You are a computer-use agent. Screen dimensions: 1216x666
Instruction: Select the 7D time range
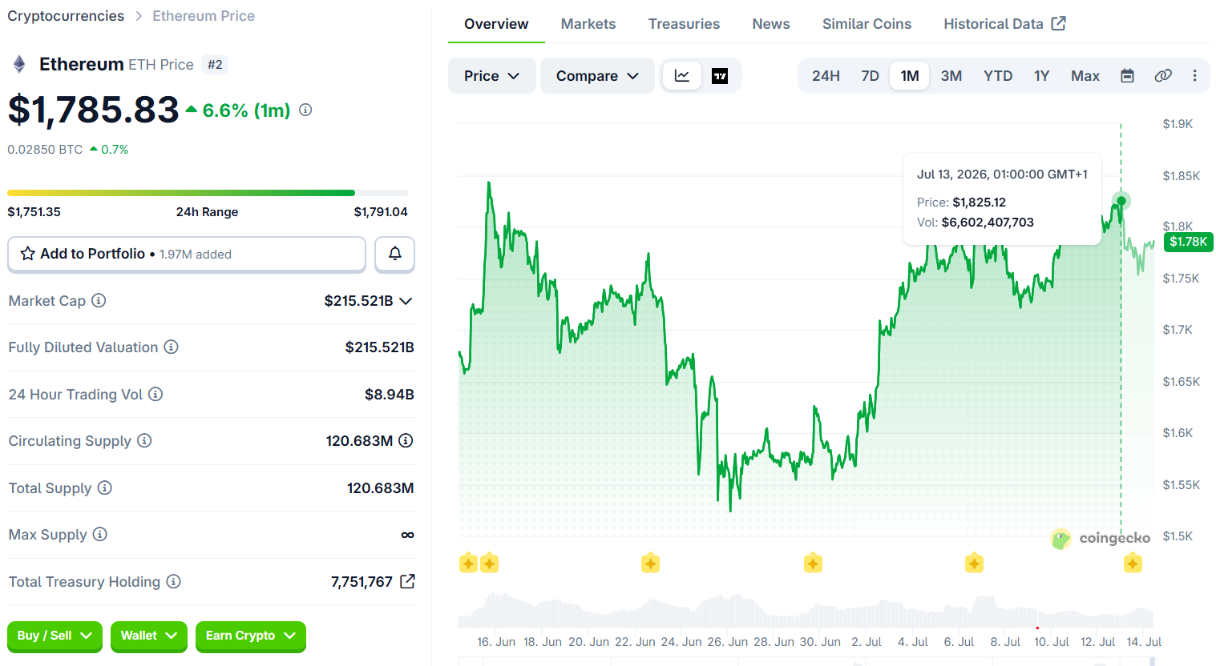click(870, 76)
